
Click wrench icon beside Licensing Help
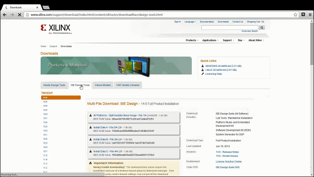click(203, 74)
